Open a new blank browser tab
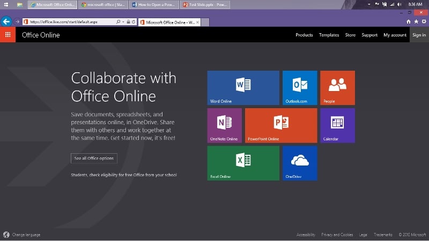 tap(205, 22)
